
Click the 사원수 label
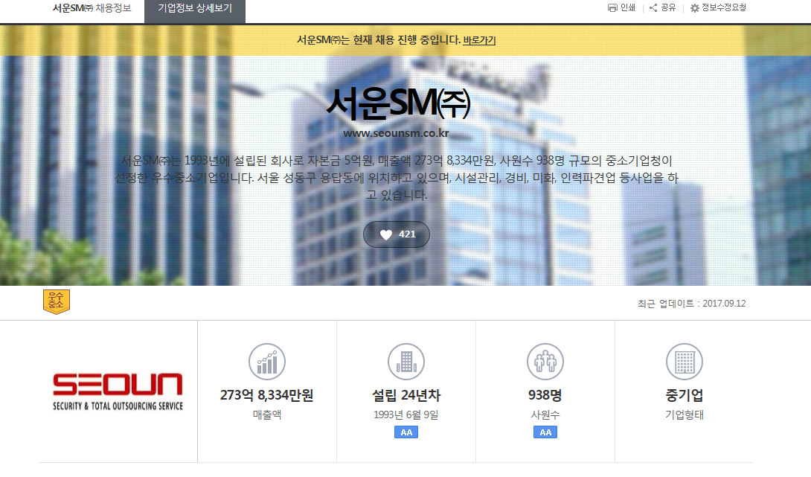[545, 415]
